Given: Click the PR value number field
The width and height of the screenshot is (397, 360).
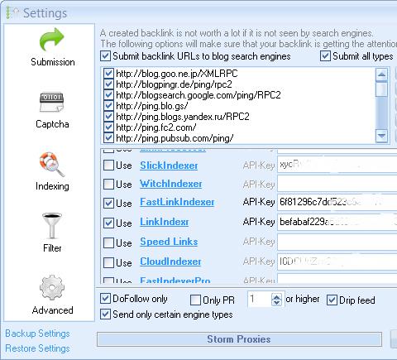Looking at the screenshot, I should [259, 299].
